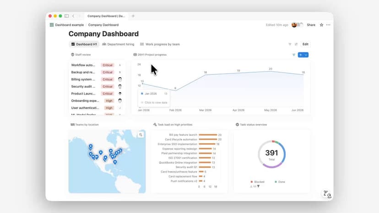
Task: Click the Task load on high priorities icon
Action: 155,125
